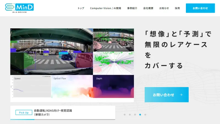Select the first carousel dot

[125, 115]
